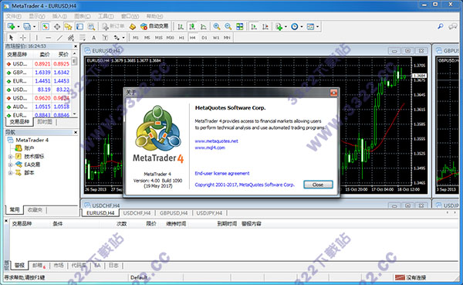Viewport: 463px width, 285px height.
Task: Click the Zoom Out magnifier icon
Action: (228, 26)
